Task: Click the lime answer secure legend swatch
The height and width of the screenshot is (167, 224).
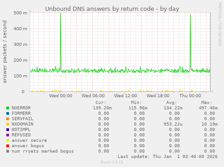Action: 8,140
